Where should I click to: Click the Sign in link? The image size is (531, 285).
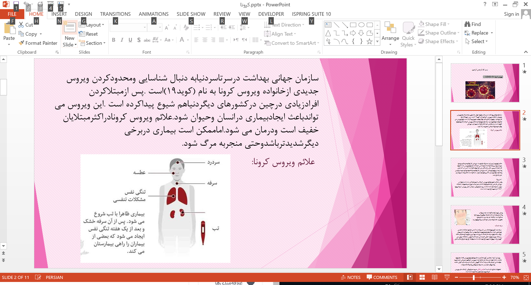click(511, 14)
